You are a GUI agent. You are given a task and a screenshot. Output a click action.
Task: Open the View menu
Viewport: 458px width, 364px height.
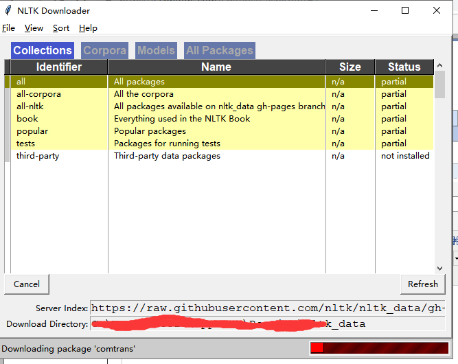click(34, 28)
